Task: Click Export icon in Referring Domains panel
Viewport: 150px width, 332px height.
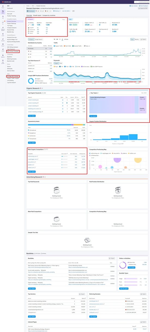Action: click(x=143, y=294)
